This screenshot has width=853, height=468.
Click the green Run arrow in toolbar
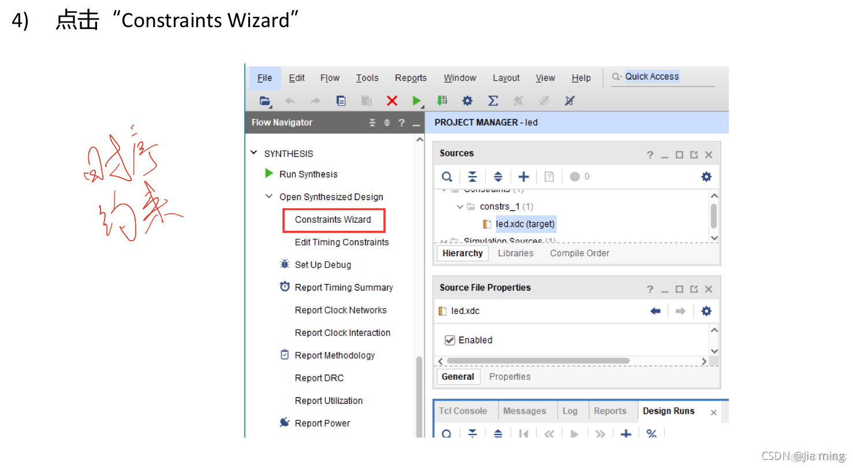[417, 101]
